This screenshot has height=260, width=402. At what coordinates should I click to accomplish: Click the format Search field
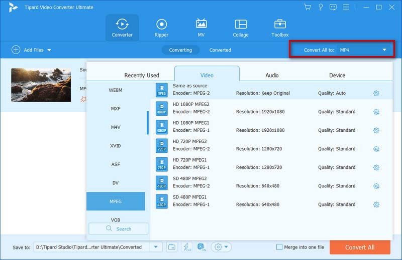pyautogui.click(x=119, y=228)
